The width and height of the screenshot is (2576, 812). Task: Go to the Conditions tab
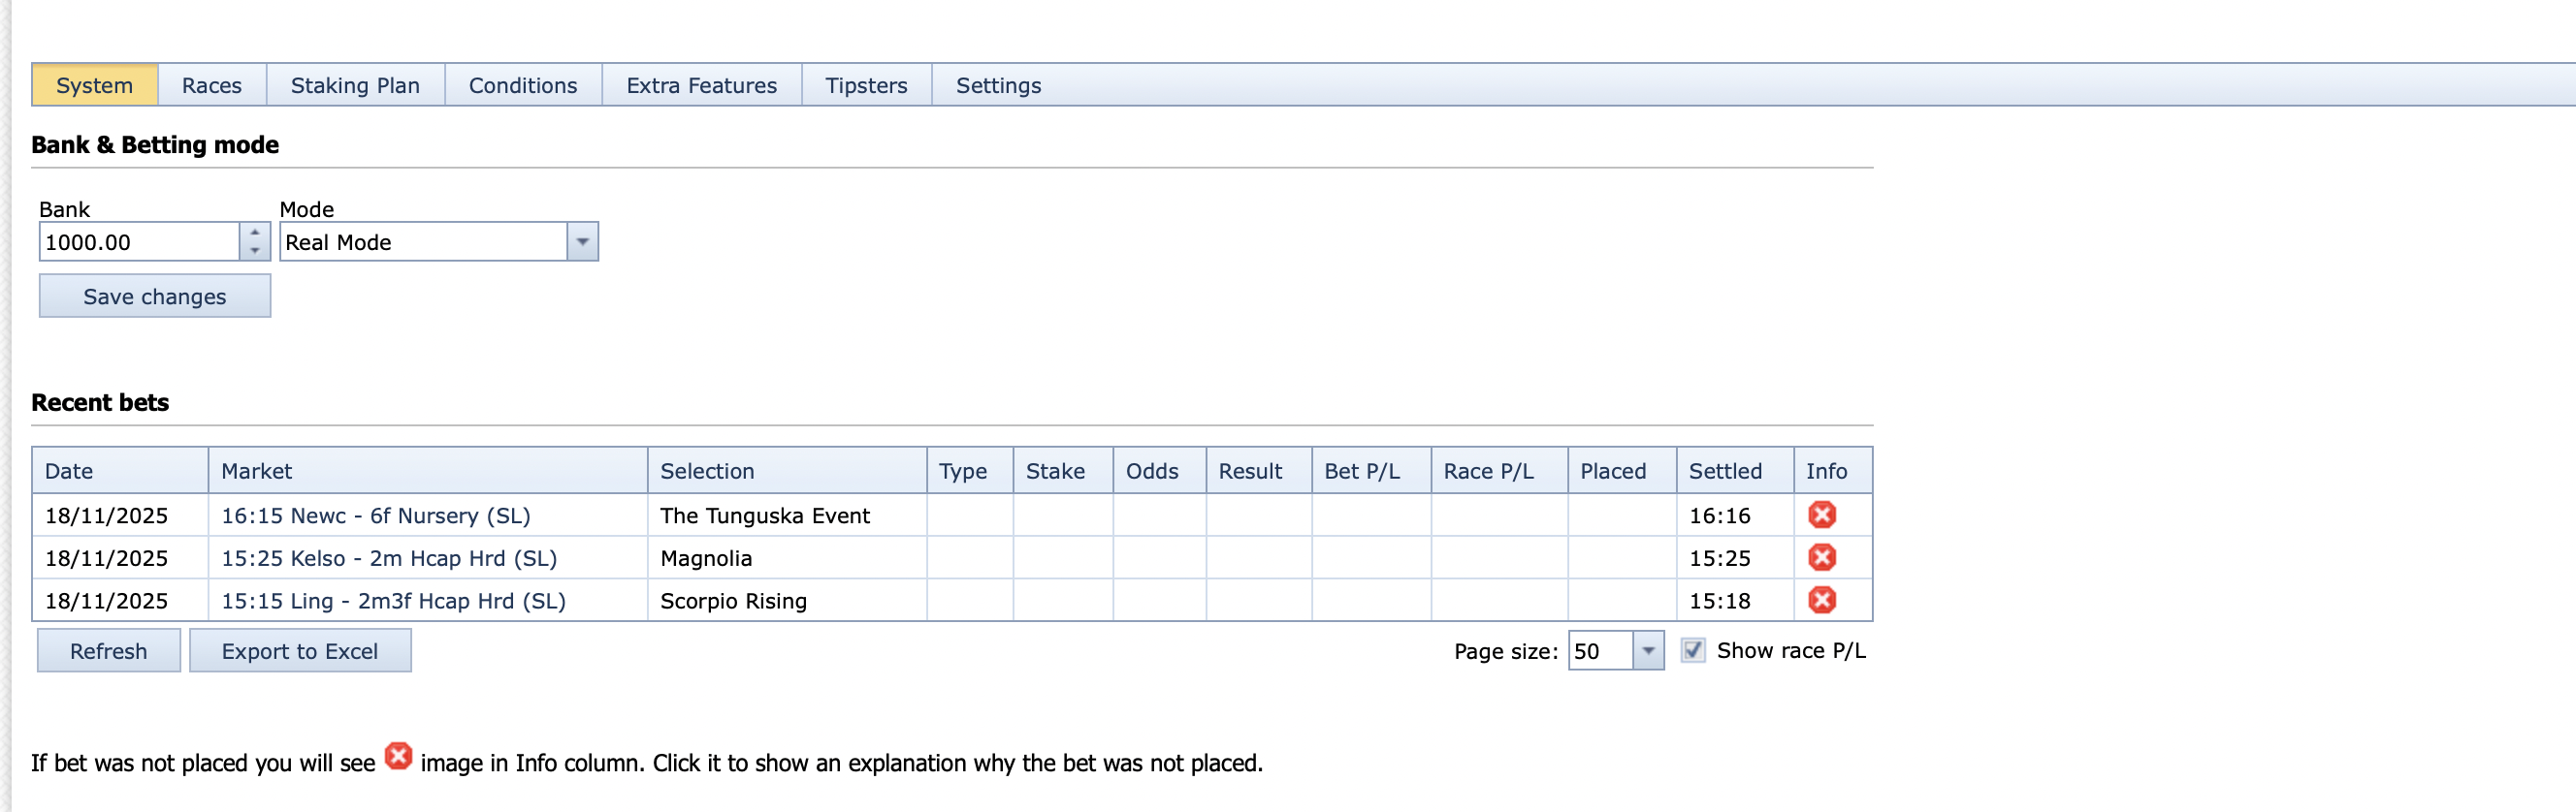click(522, 86)
